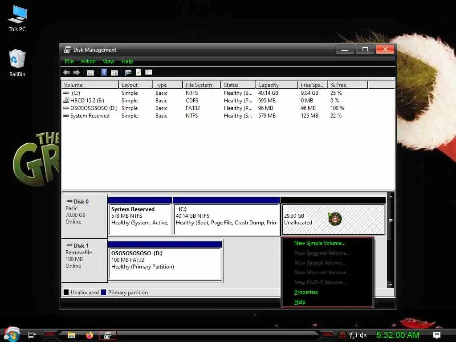Sort by the Status column header

pos(238,85)
